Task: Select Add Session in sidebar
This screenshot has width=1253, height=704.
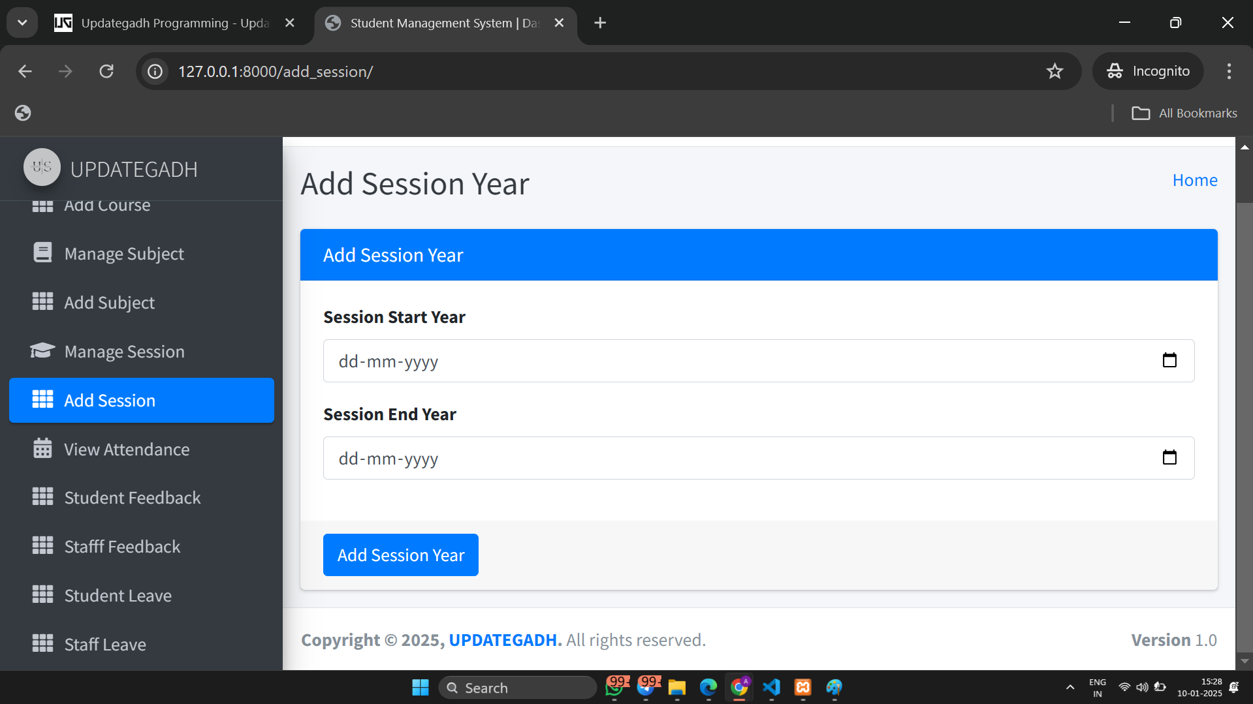Action: [x=142, y=400]
